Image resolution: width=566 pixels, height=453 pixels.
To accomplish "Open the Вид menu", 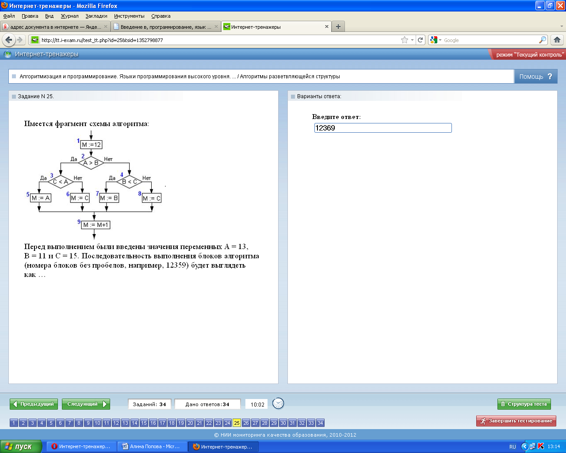I will pos(49,16).
